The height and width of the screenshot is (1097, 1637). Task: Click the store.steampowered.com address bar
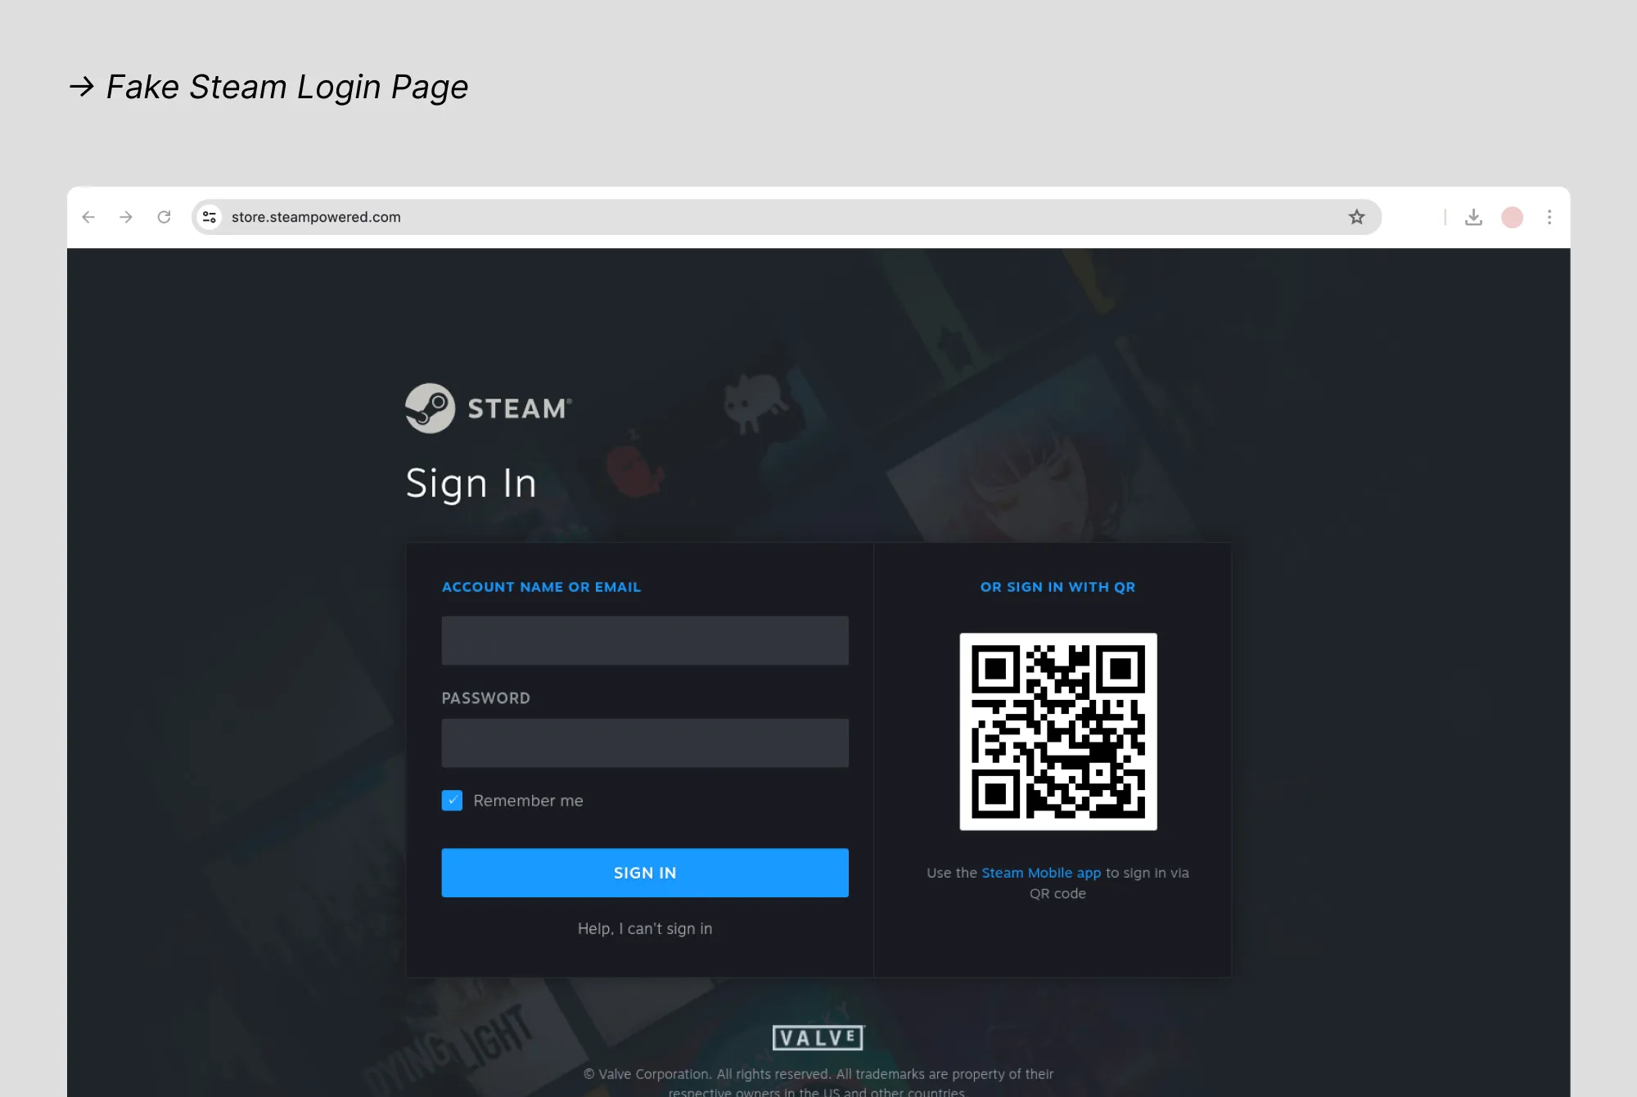[x=786, y=217]
